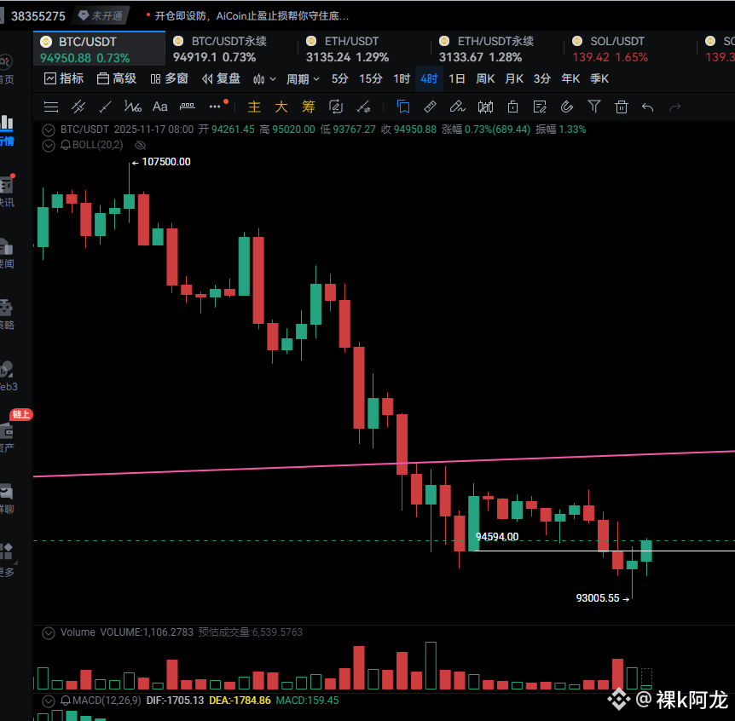This screenshot has width=735, height=721.
Task: Switch to the 15分 timeframe
Action: point(370,78)
